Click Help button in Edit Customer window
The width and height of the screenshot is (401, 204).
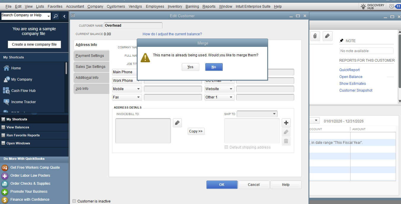pyautogui.click(x=286, y=185)
